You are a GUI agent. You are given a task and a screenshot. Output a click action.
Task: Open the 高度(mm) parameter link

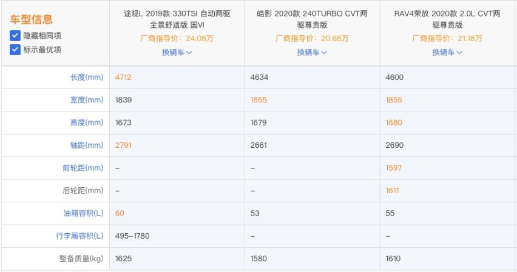point(87,122)
